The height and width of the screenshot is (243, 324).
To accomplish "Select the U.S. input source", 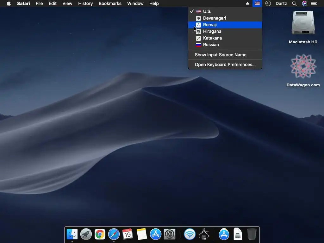I will coord(225,11).
